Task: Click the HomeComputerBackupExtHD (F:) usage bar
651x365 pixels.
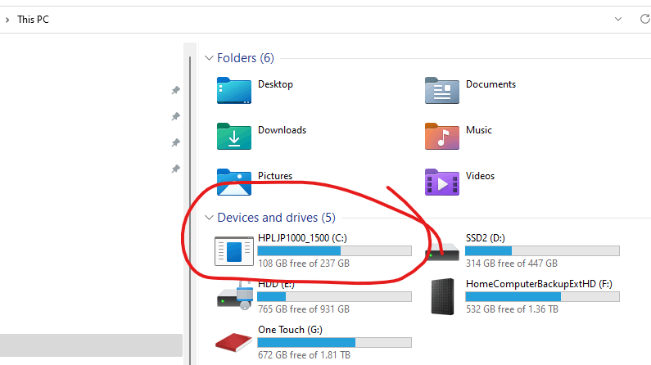Action: [x=542, y=296]
